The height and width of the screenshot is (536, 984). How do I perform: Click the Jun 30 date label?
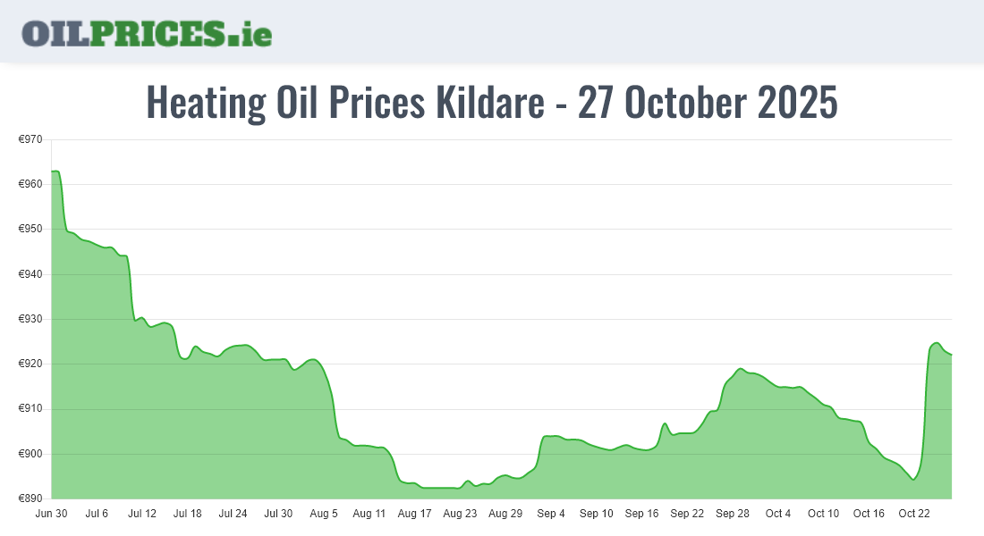click(50, 514)
